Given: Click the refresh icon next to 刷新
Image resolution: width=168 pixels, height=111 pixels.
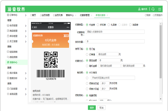Looking at the screenshot, I should [146, 15].
